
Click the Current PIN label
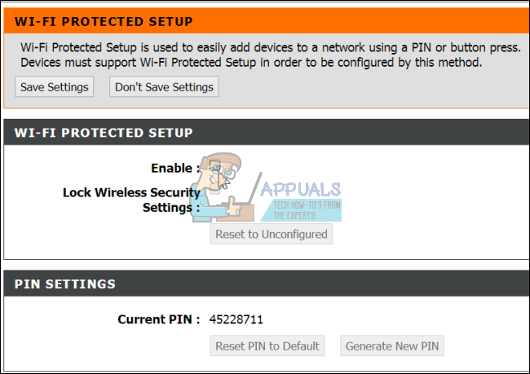point(158,319)
